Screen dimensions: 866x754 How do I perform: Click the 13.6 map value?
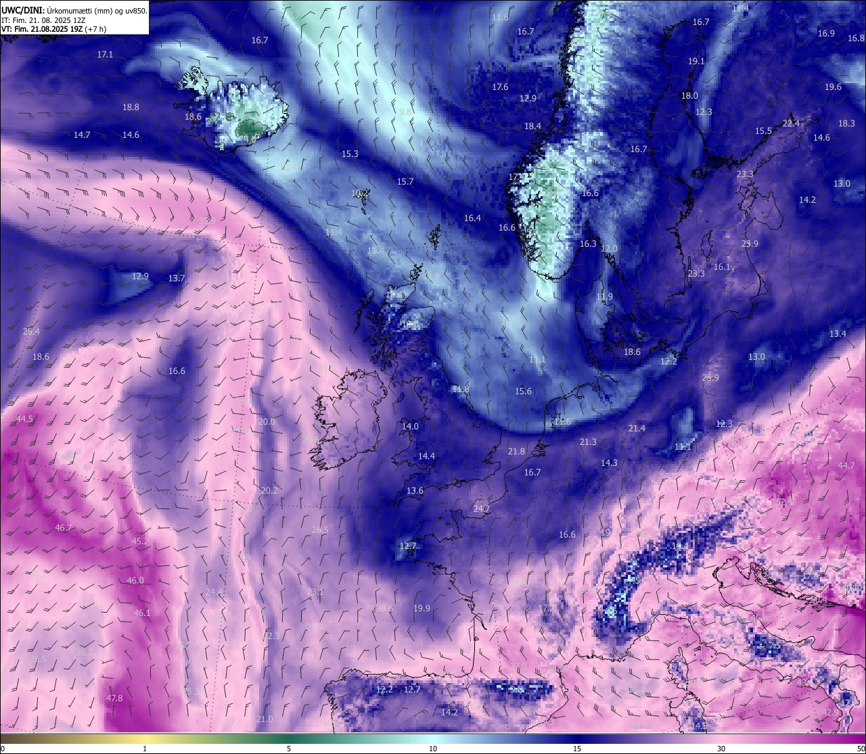[415, 490]
